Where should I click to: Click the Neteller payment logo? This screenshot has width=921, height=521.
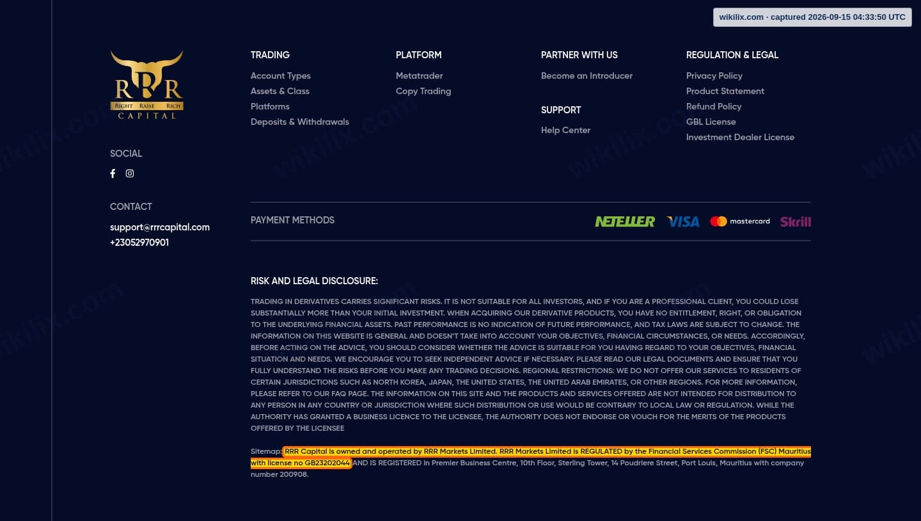tap(625, 221)
